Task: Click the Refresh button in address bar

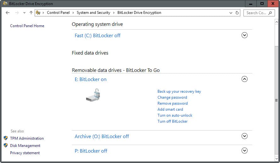Action: pyautogui.click(x=237, y=13)
